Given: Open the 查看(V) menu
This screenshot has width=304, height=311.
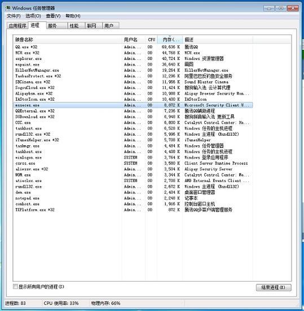Looking at the screenshot, I should pos(53,16).
